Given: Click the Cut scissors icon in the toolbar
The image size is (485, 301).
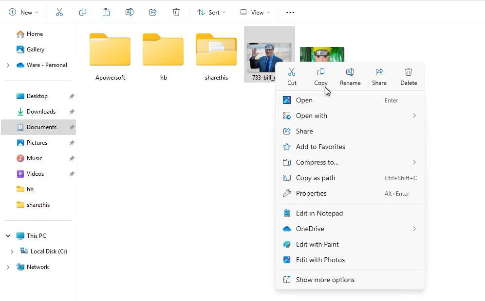Looking at the screenshot, I should [59, 12].
